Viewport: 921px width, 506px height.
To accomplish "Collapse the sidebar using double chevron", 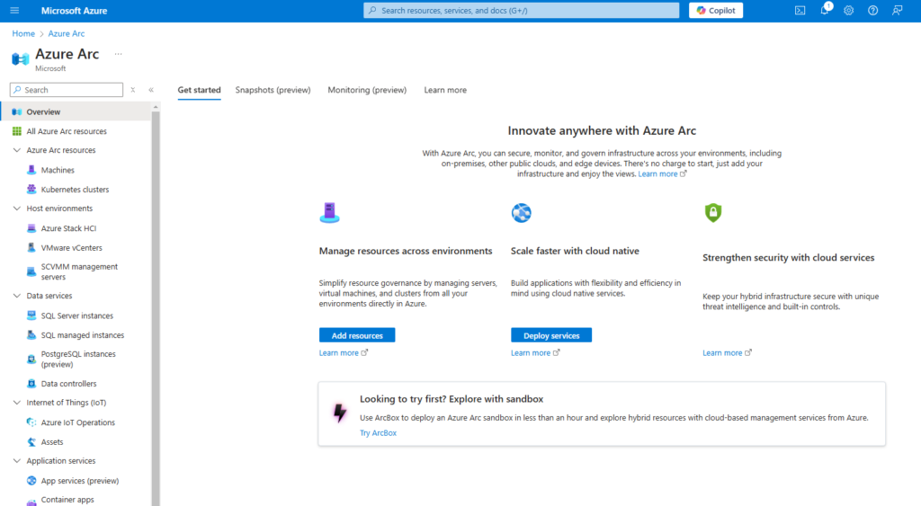I will point(151,90).
